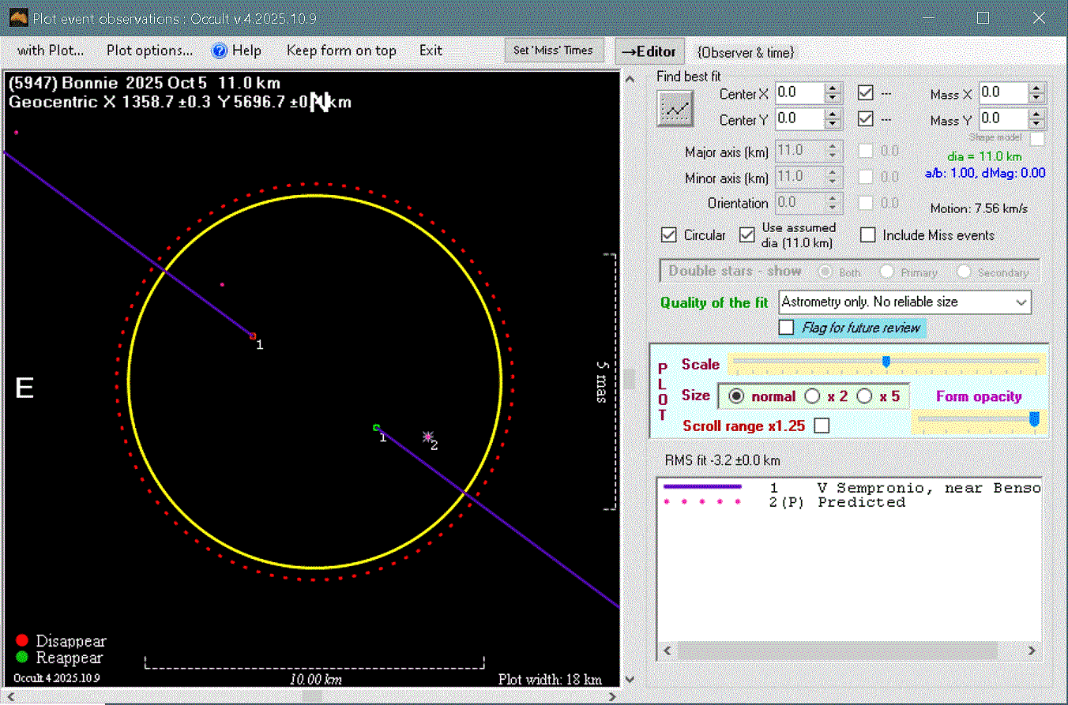Click the →Editor button
This screenshot has width=1068, height=705.
pos(649,51)
